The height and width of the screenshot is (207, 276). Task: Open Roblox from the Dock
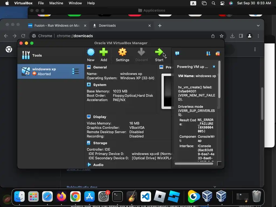tap(160, 196)
